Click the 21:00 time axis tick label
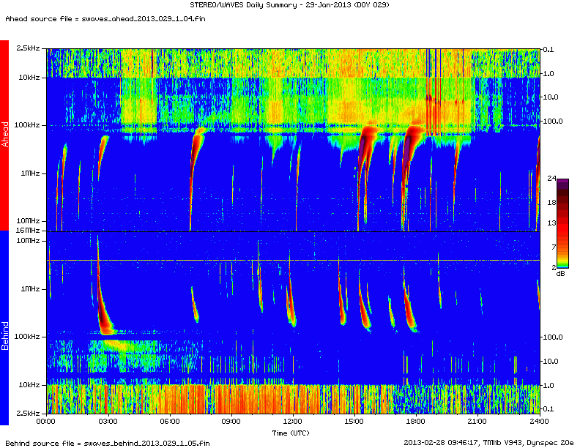The height and width of the screenshot is (448, 580). [x=477, y=422]
